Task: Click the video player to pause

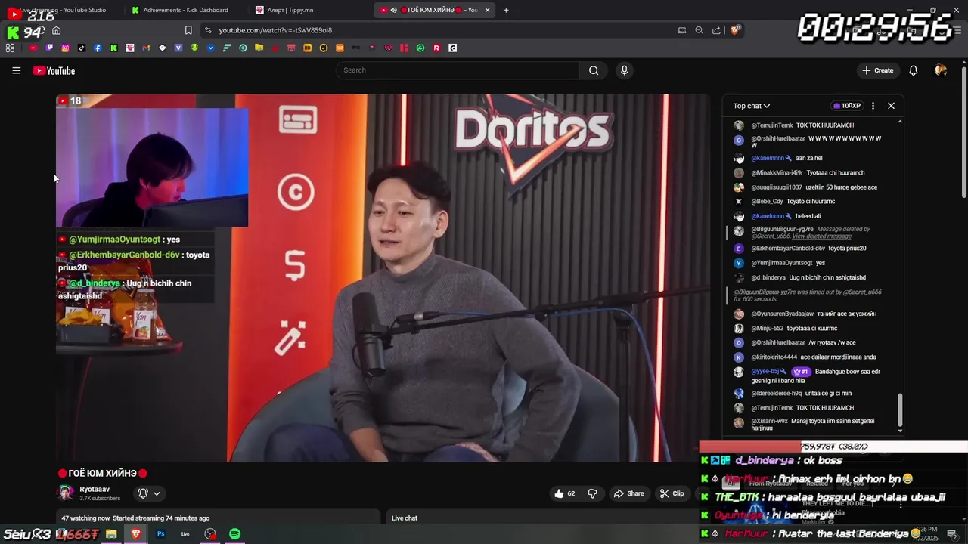Action: [x=383, y=277]
